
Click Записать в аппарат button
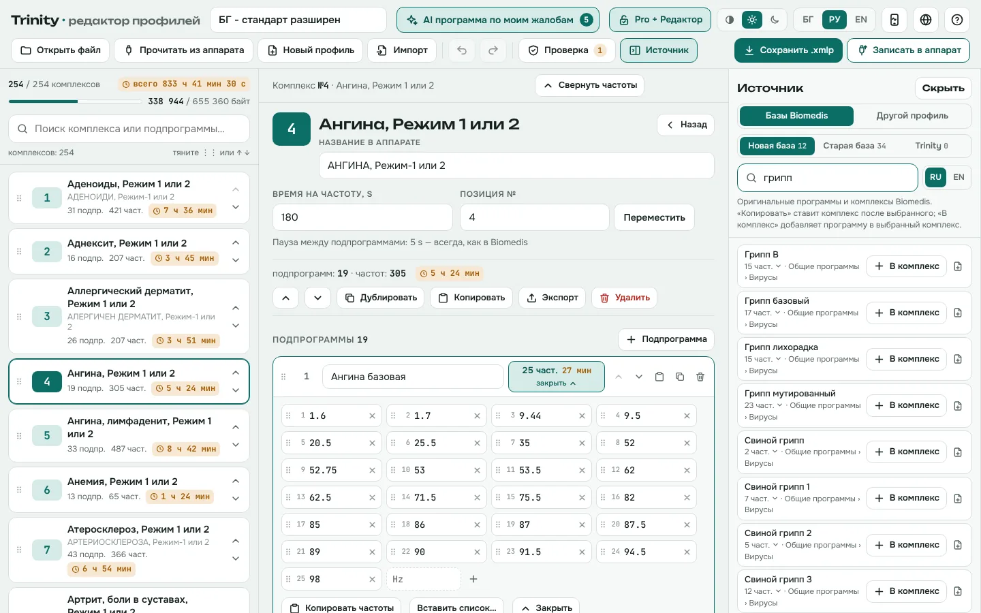[x=908, y=50]
